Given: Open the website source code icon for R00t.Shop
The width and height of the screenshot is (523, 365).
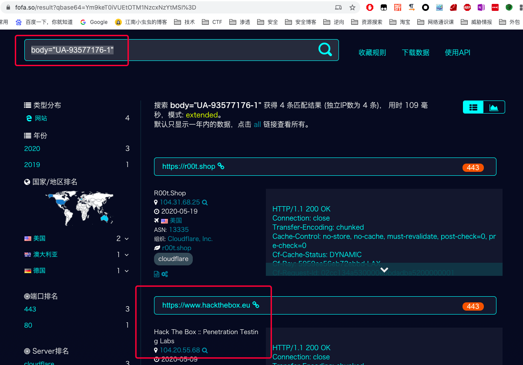Looking at the screenshot, I should point(157,274).
